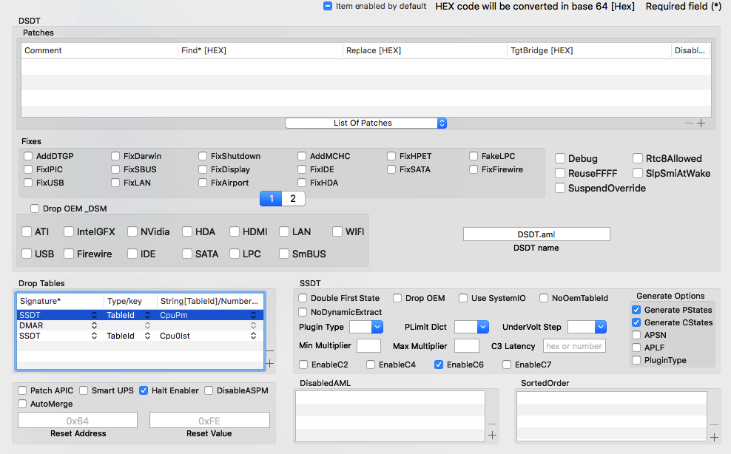
Task: Add an entry to the SortedOrder list
Action: (714, 437)
